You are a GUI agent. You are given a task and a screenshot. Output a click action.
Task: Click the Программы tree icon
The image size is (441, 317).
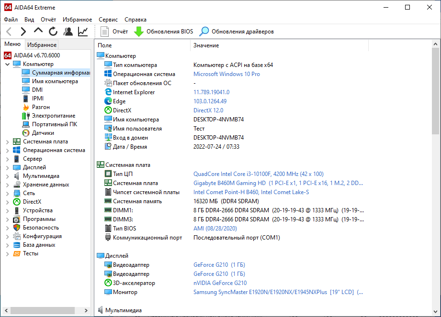[17, 219]
